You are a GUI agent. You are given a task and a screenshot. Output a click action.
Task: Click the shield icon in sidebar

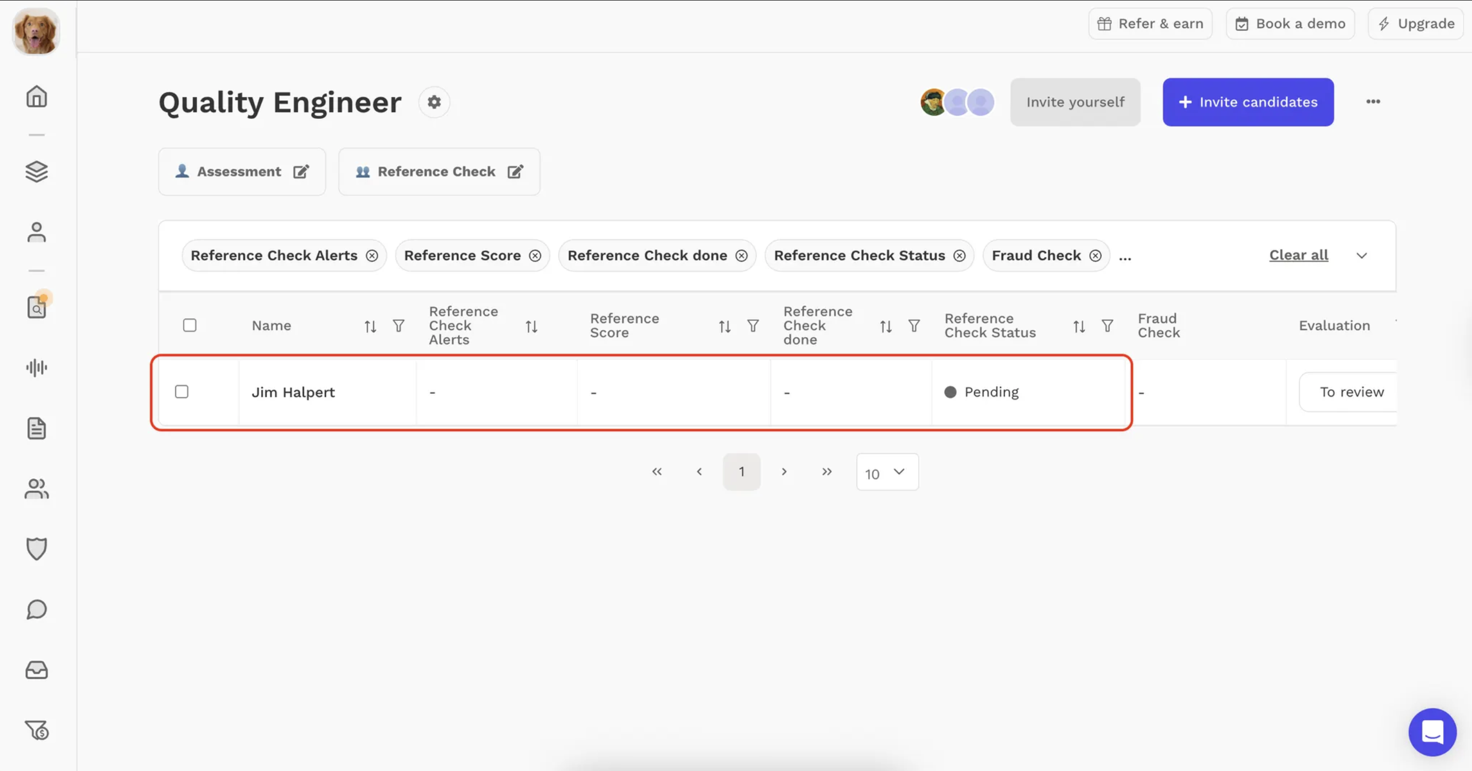37,549
